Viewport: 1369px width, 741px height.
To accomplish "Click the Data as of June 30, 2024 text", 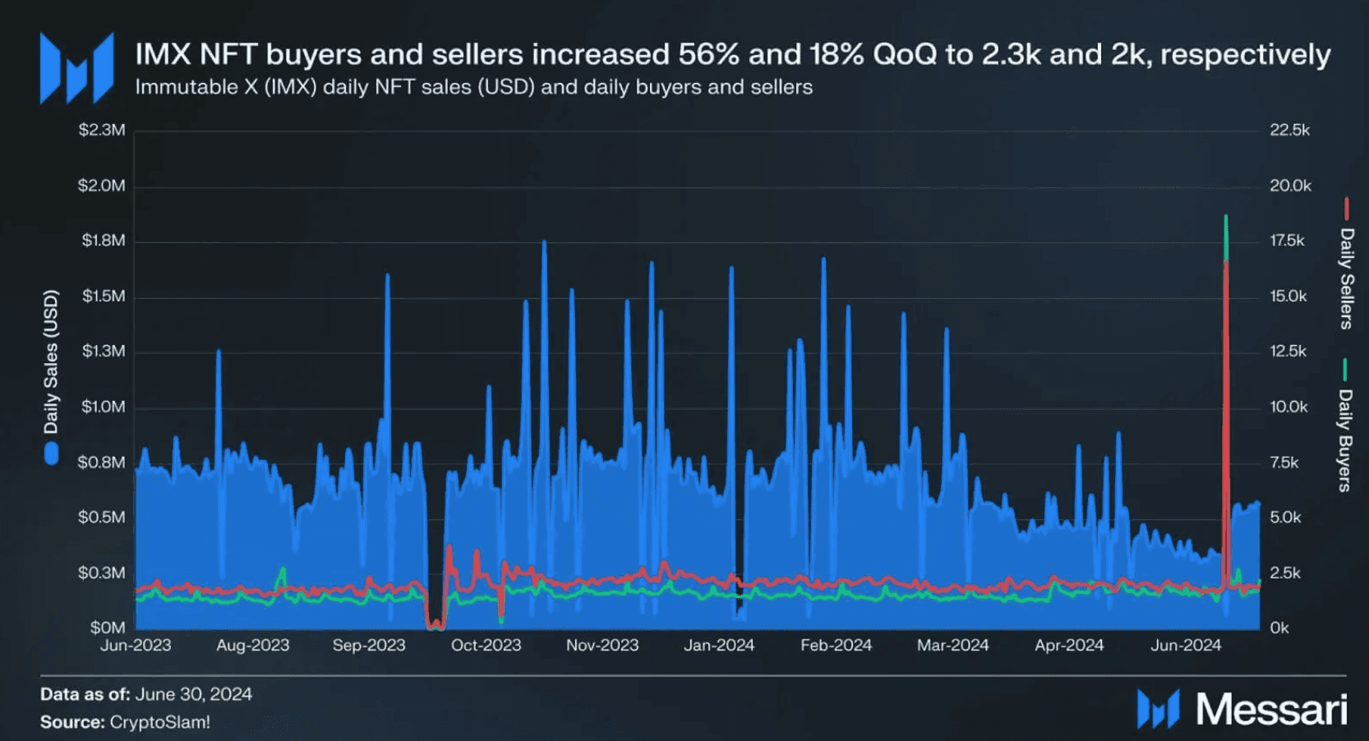I will 148,693.
